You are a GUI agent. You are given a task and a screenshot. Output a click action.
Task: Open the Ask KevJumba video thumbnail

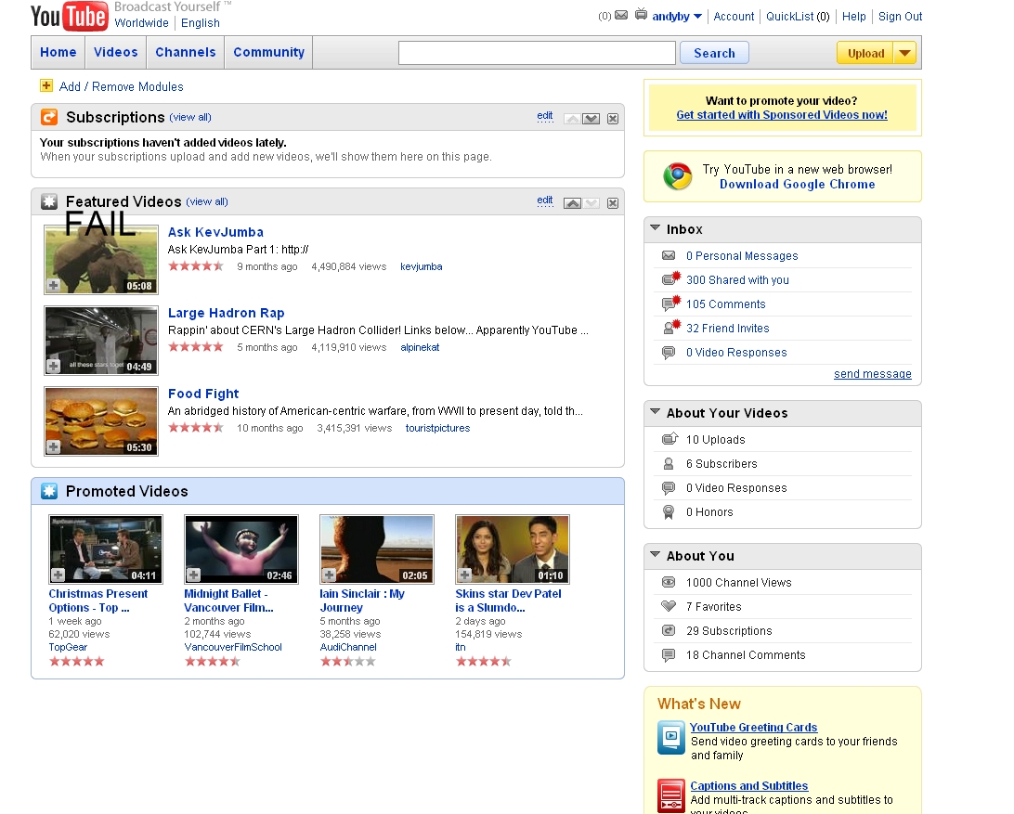click(101, 259)
